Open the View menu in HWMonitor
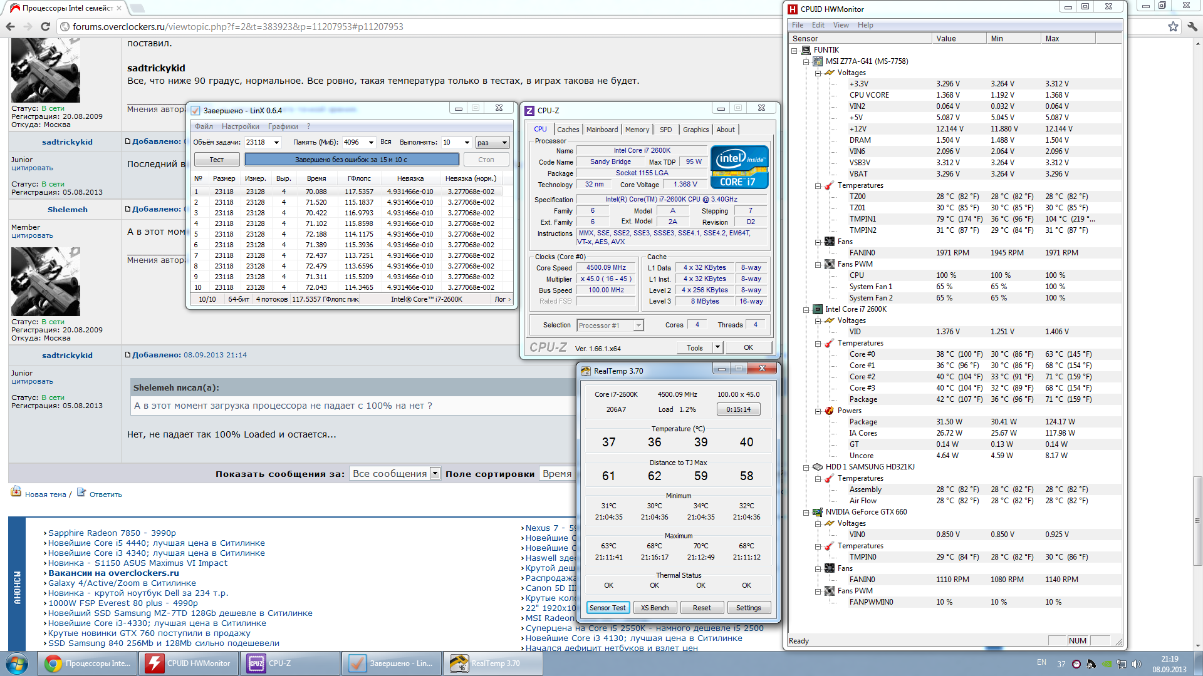This screenshot has width=1203, height=676. tap(840, 25)
